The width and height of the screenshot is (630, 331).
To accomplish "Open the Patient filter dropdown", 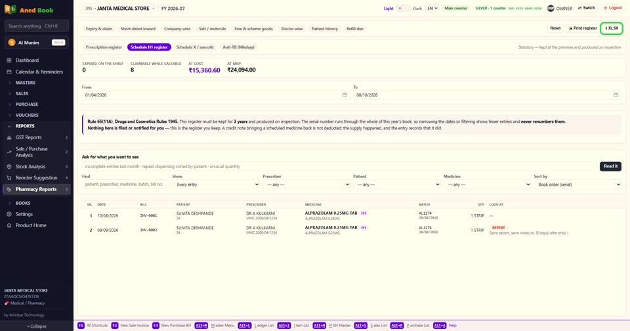I will point(397,185).
